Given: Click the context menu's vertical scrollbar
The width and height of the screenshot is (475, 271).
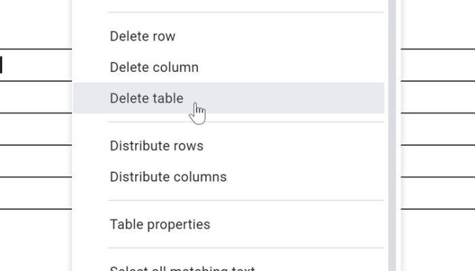Looking at the screenshot, I should coord(392,135).
